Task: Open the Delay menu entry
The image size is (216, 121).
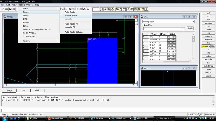Action: point(26,15)
